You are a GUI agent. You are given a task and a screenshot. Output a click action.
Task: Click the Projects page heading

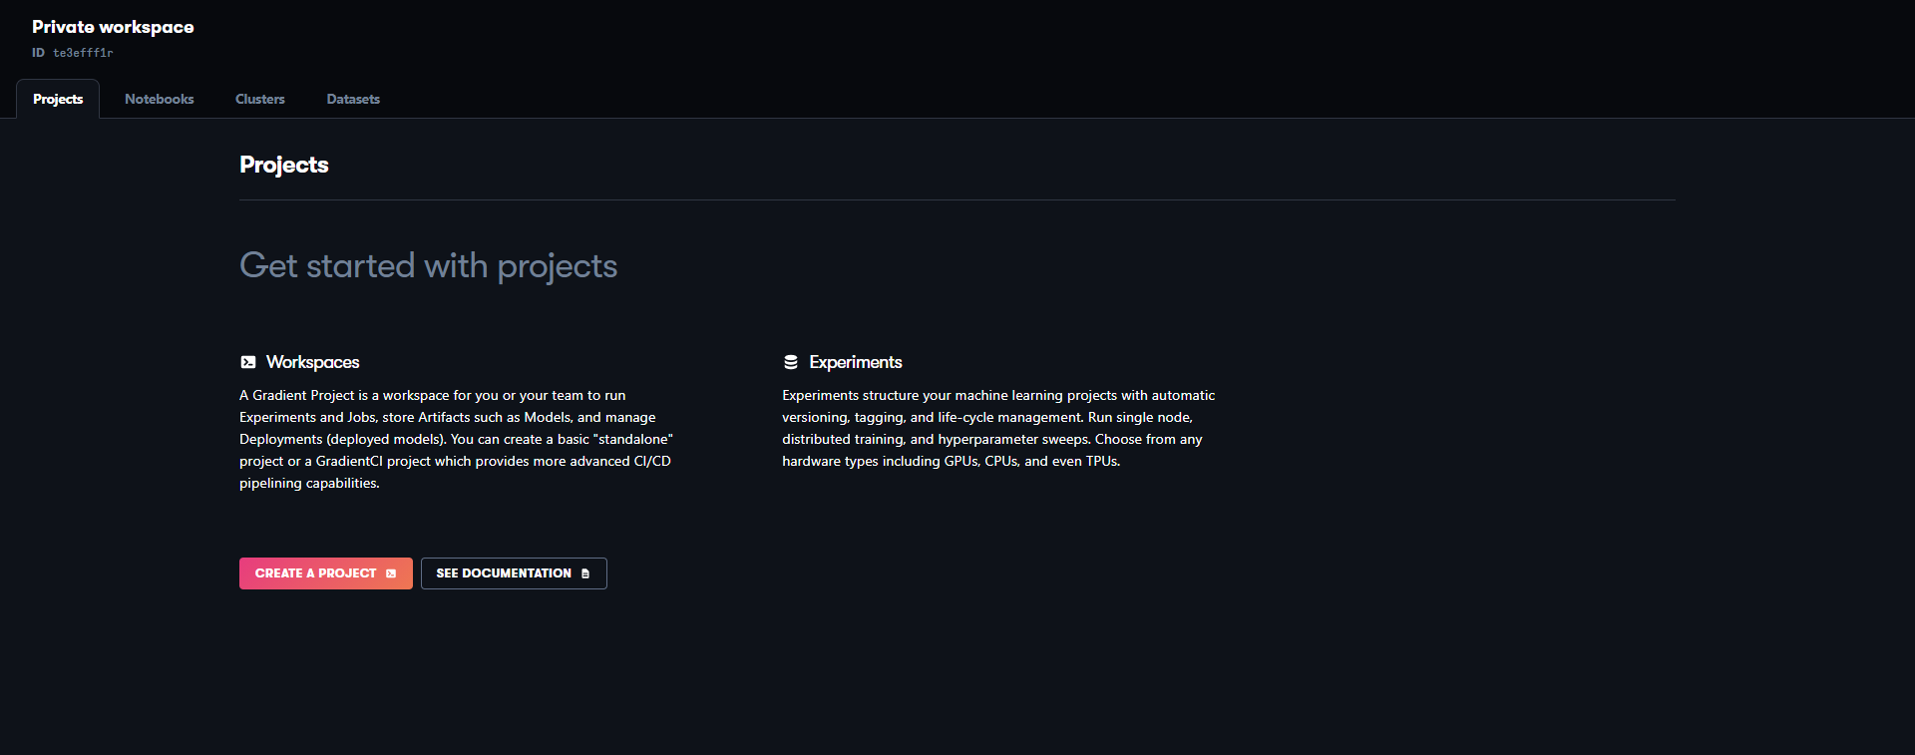[284, 165]
